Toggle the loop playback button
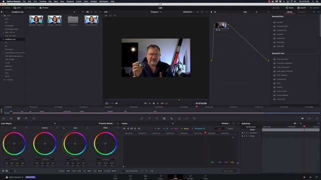This screenshot has height=180, width=321. 167,103
